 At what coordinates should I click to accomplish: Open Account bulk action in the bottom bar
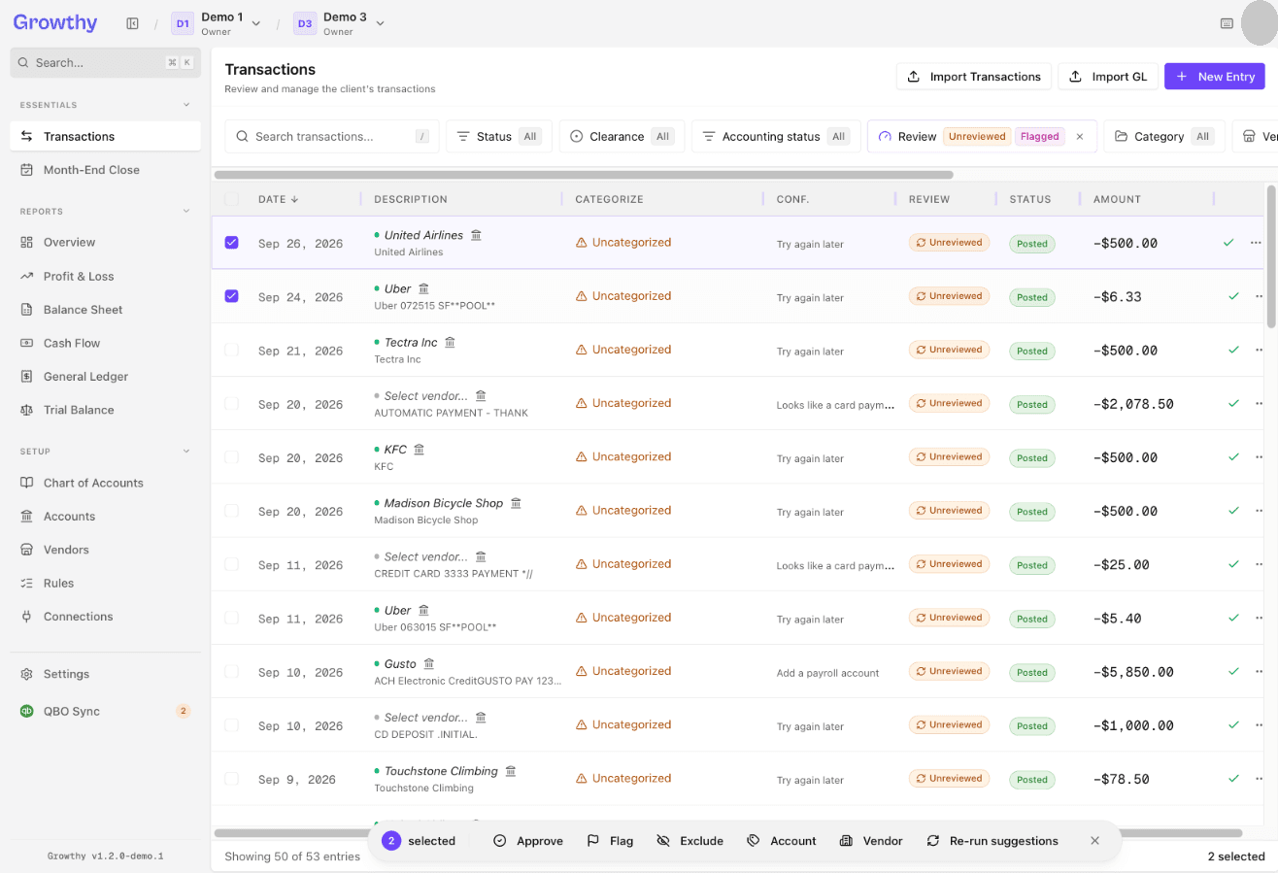782,841
